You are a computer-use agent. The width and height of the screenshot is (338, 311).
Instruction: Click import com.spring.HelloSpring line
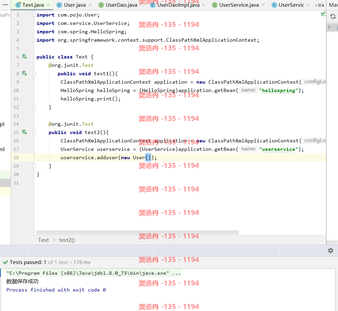82,32
